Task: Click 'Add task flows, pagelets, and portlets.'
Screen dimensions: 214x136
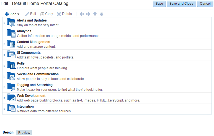Action: point(46,57)
